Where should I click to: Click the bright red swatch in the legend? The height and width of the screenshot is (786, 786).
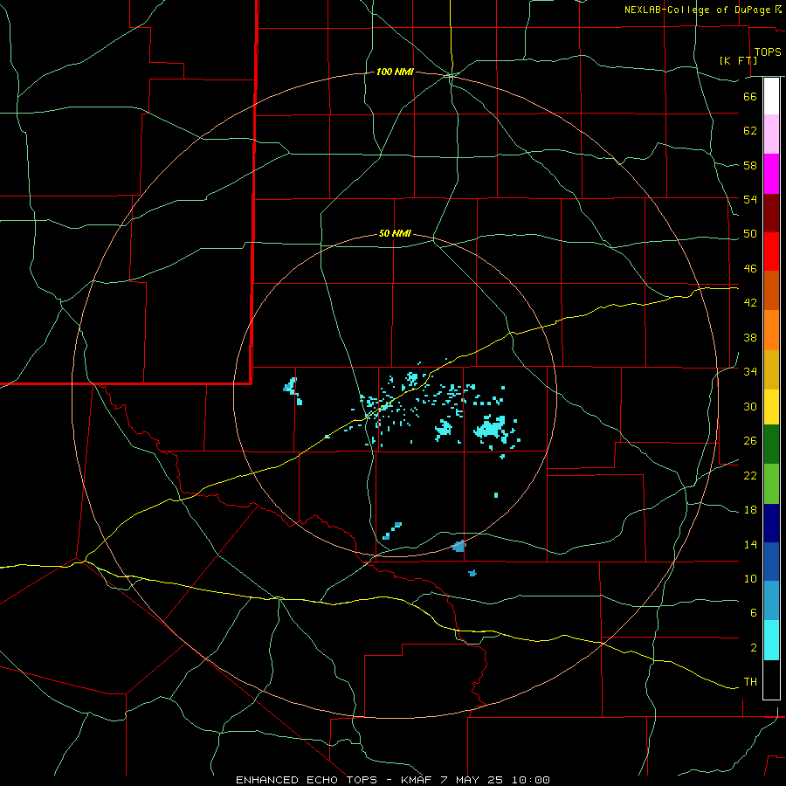(x=771, y=252)
